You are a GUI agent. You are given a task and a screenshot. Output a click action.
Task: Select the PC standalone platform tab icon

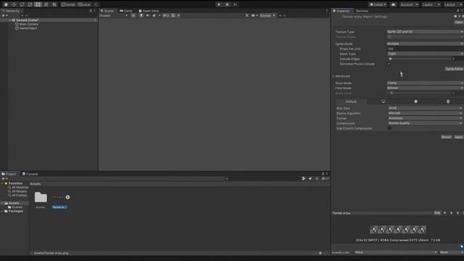click(x=384, y=101)
